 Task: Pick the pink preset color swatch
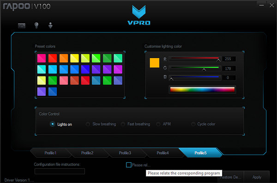pyautogui.click(x=42, y=58)
